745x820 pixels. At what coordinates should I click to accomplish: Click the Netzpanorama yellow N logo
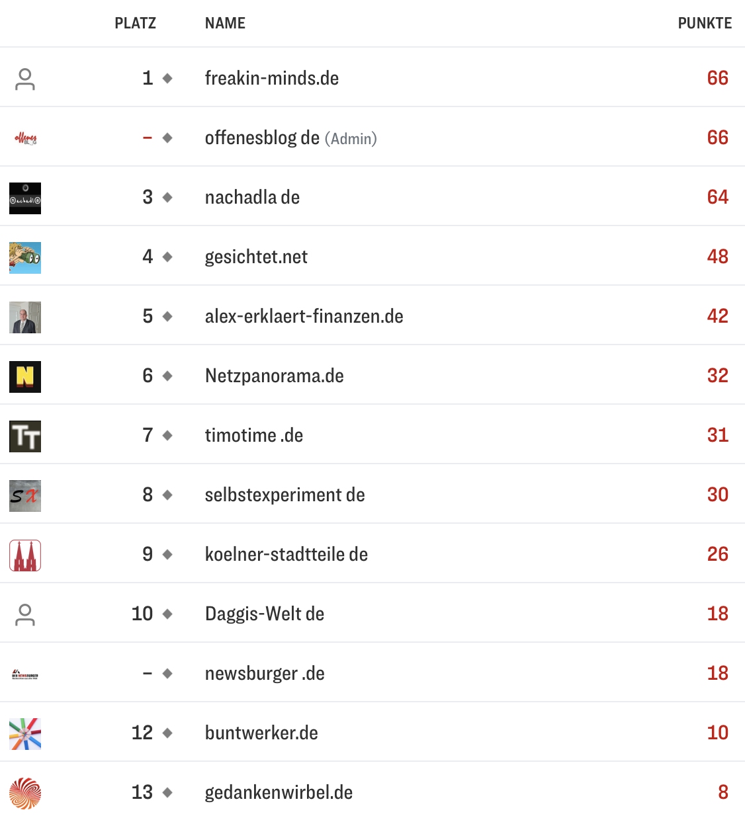point(25,377)
